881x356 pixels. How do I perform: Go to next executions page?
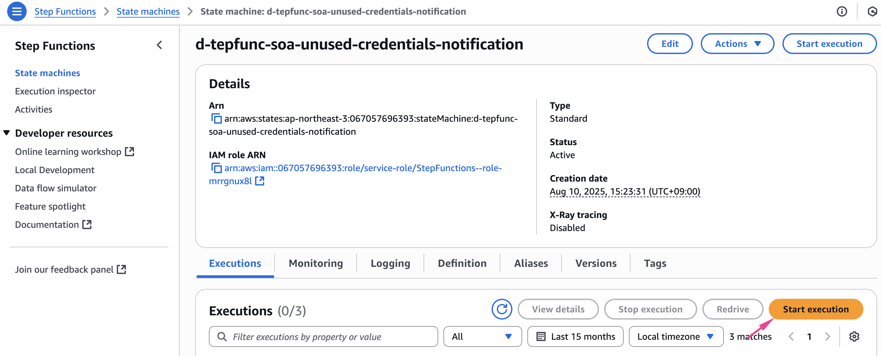point(828,336)
